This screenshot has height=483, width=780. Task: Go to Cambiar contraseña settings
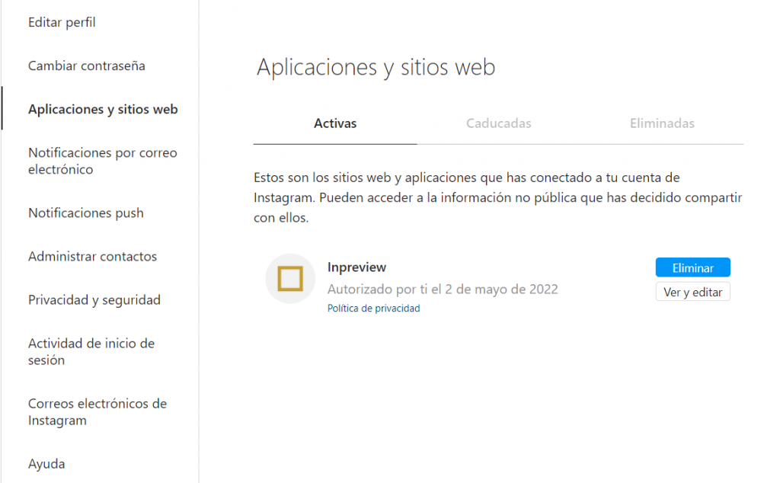(x=87, y=66)
